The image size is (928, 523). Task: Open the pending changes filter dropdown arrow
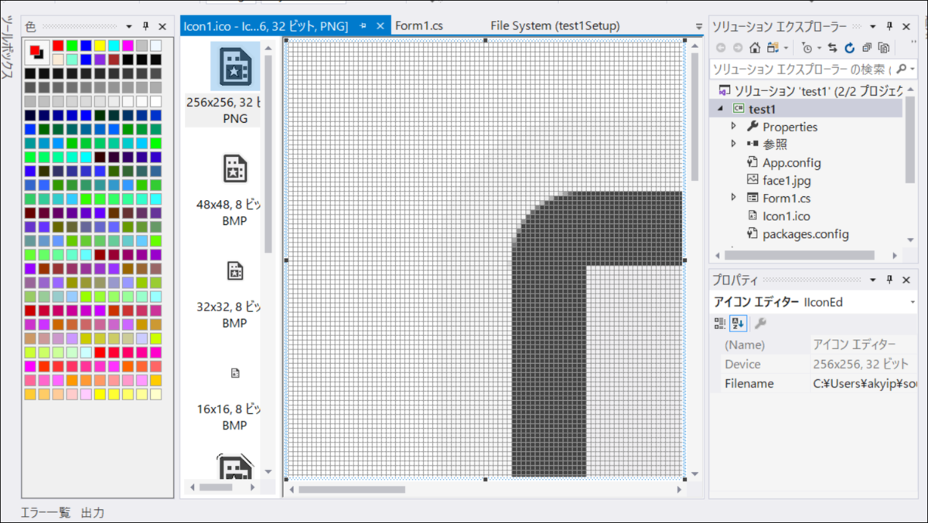818,49
